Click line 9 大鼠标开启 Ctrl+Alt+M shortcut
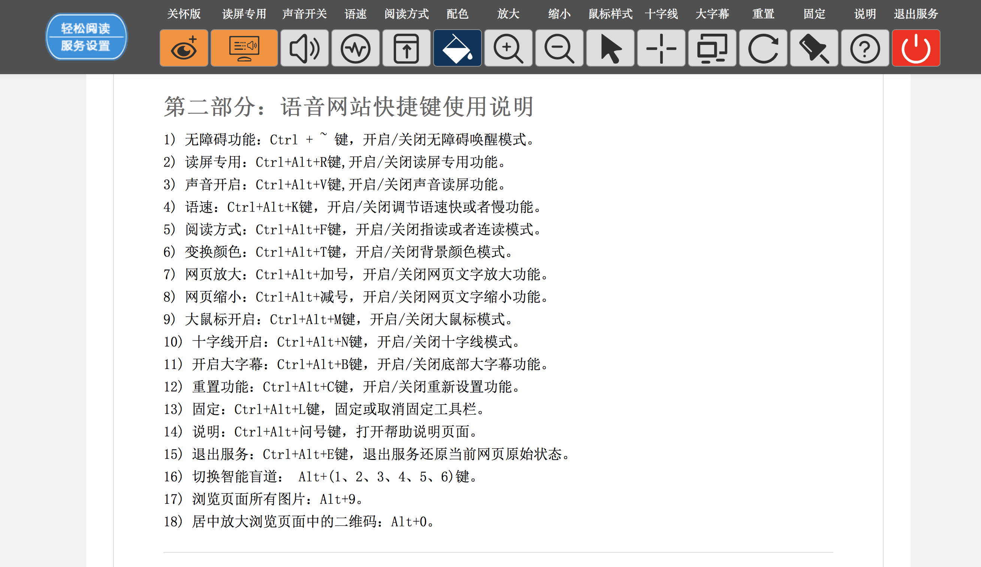The width and height of the screenshot is (981, 567). pos(339,319)
